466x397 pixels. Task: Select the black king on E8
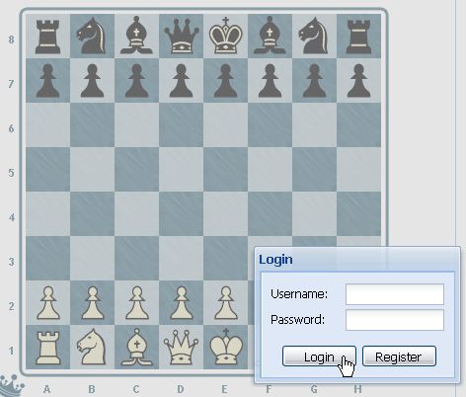[226, 36]
